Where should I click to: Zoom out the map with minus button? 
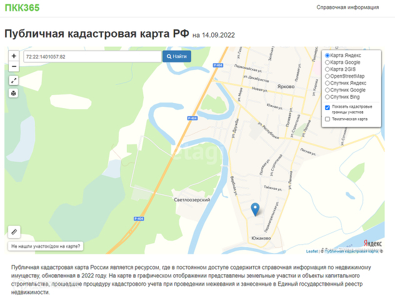14,66
